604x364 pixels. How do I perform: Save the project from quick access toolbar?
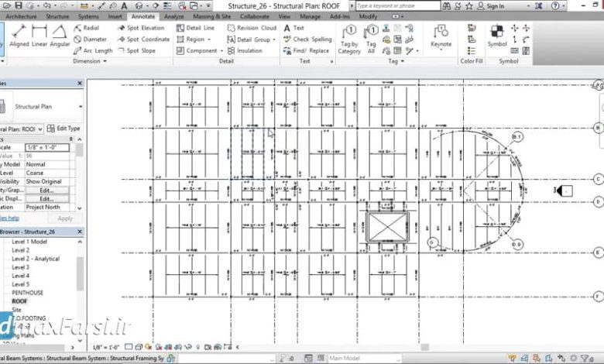(x=18, y=5)
